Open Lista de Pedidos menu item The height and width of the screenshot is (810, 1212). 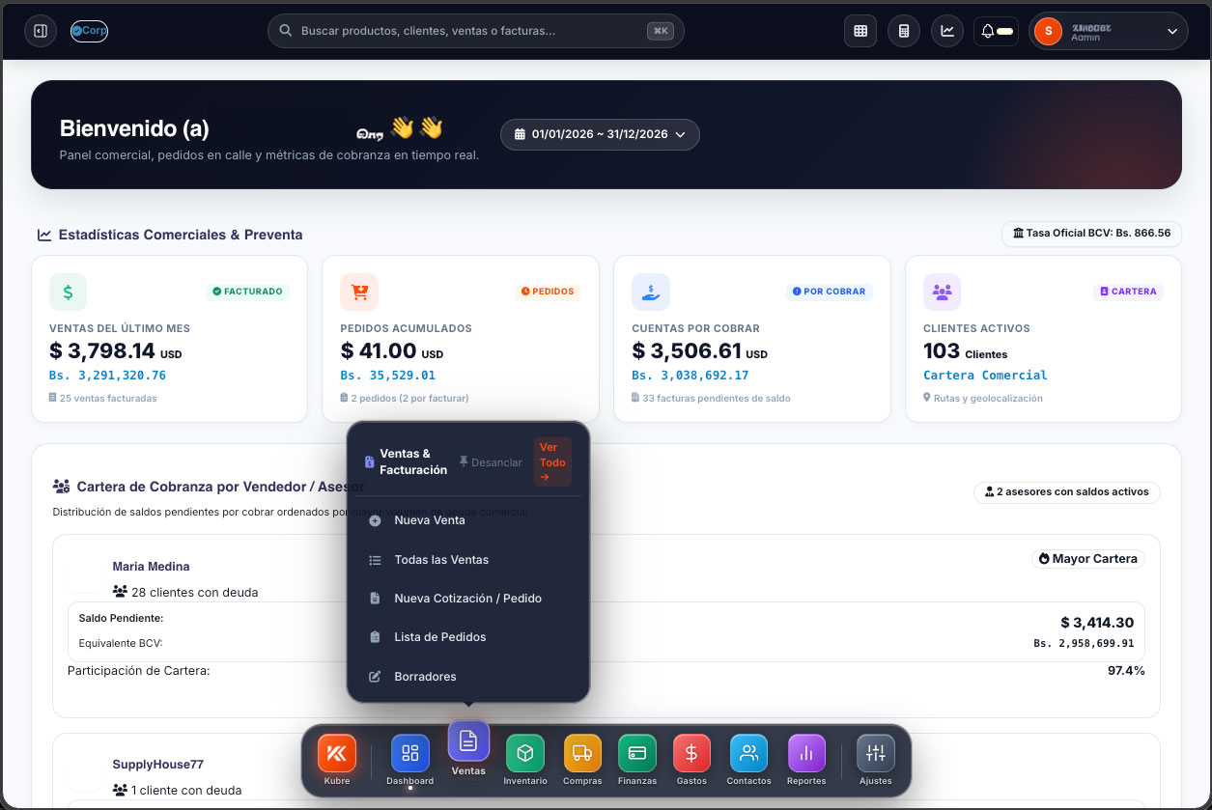click(467, 637)
